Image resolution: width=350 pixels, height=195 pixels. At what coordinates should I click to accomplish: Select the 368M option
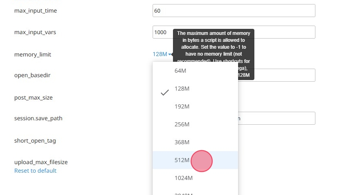(182, 142)
